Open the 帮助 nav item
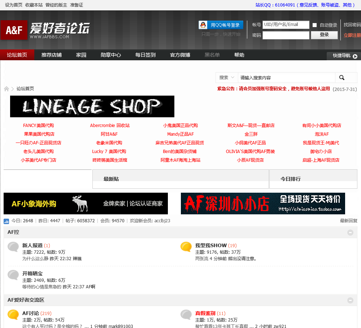The height and width of the screenshot is (328, 361). tap(239, 55)
